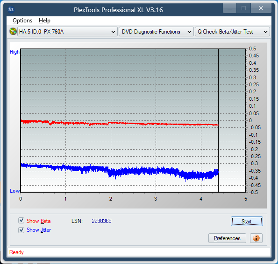Open the Options menu

(22, 21)
